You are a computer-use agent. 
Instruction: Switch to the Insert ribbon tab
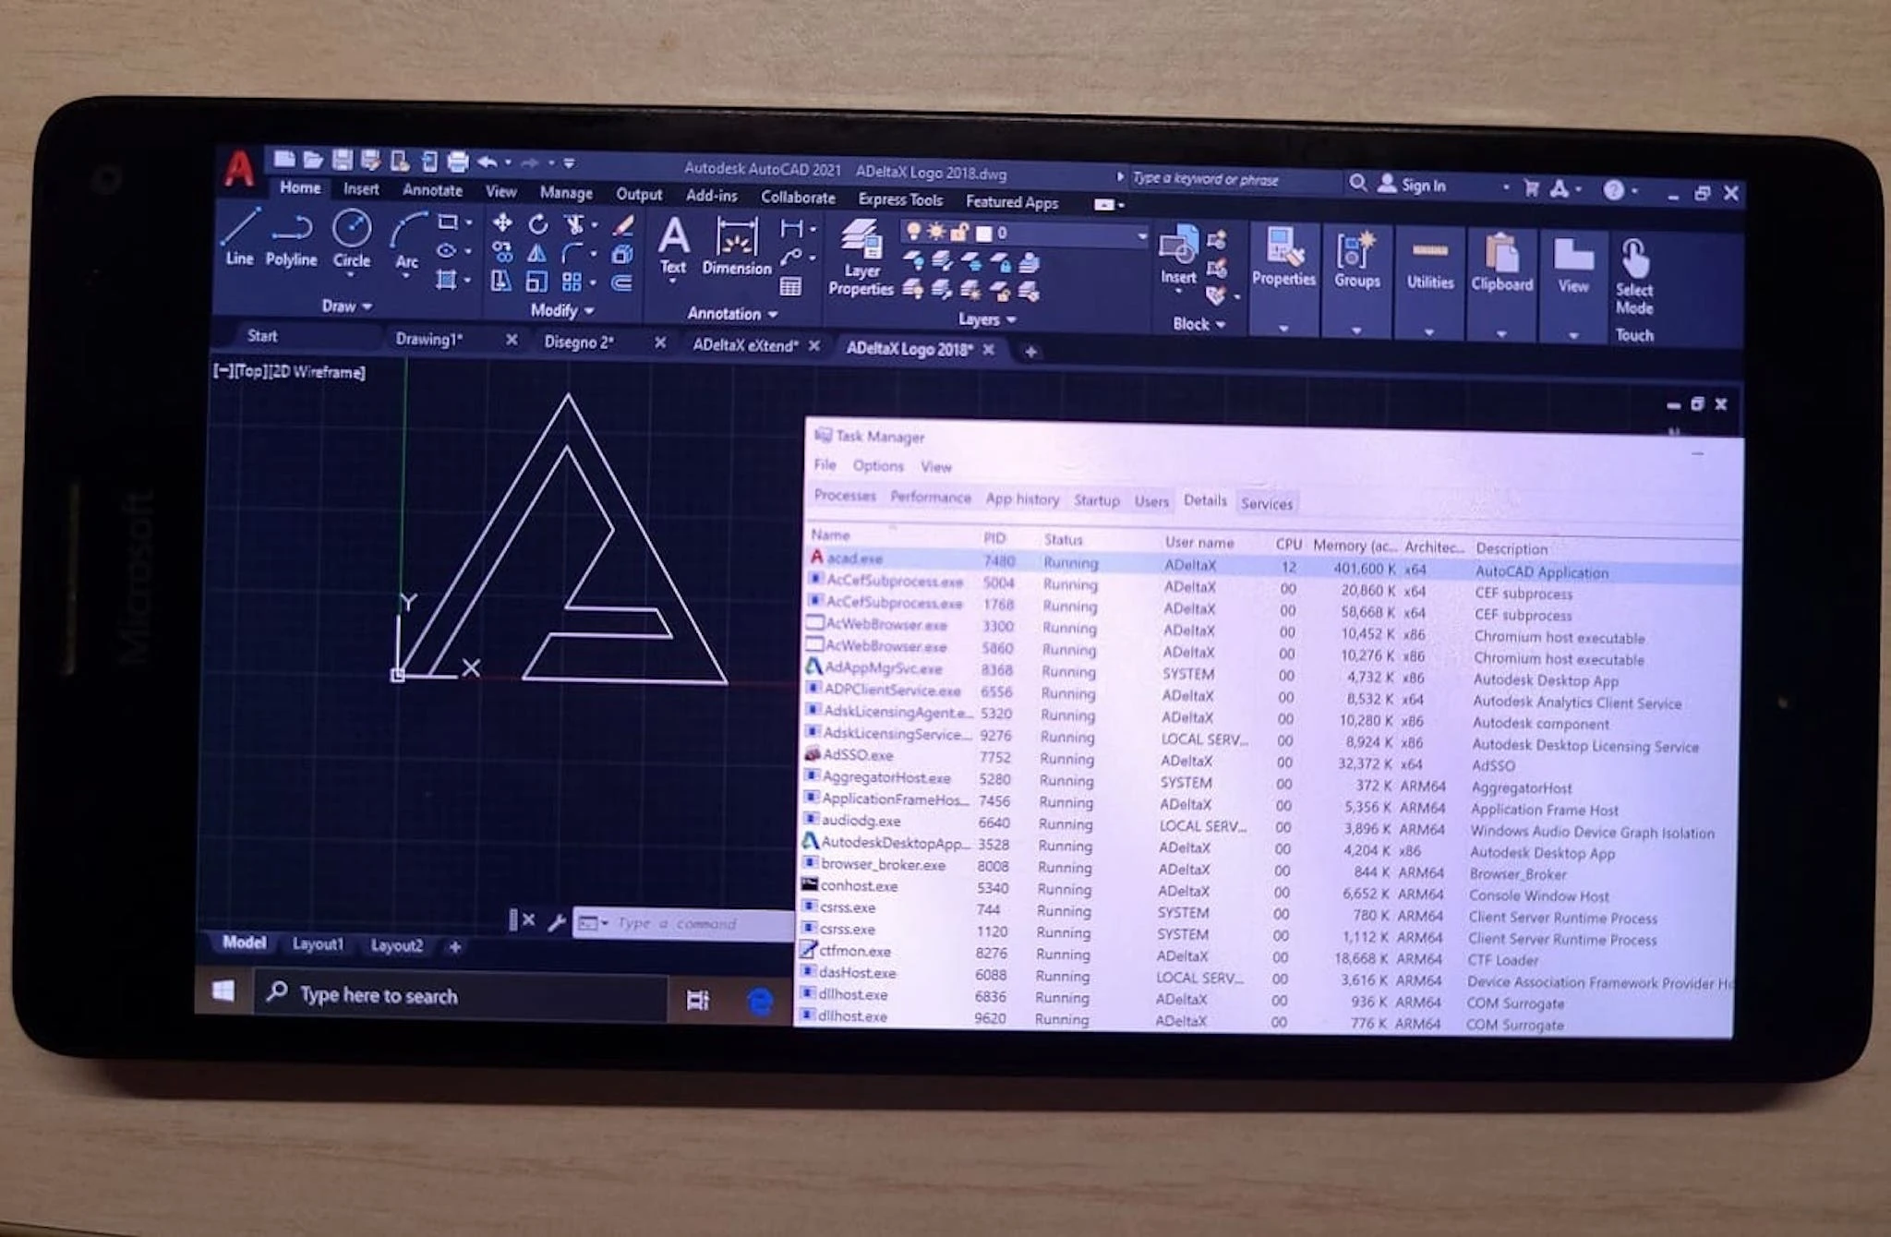[x=361, y=189]
